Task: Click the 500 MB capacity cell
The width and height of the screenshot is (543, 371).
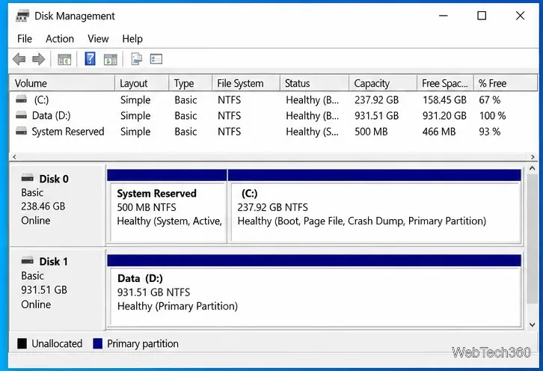Action: tap(371, 132)
